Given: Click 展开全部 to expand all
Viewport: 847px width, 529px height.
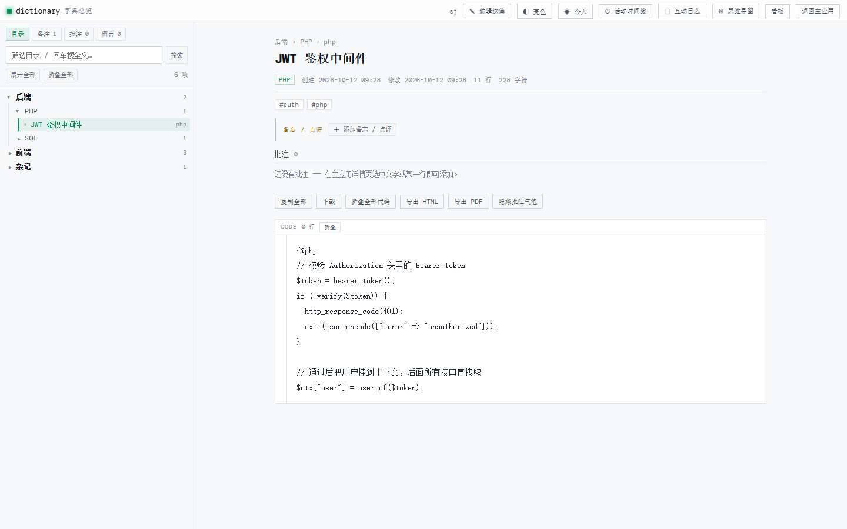Looking at the screenshot, I should [23, 75].
